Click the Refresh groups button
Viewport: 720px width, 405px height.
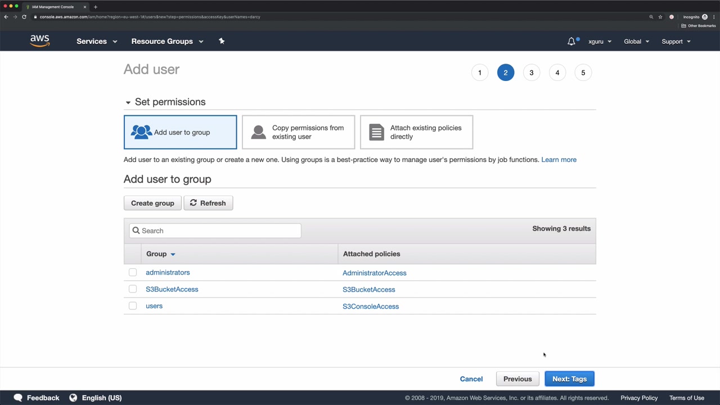coord(208,203)
